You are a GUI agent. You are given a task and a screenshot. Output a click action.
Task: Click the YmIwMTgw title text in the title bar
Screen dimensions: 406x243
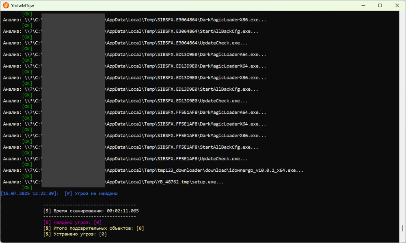coord(22,6)
